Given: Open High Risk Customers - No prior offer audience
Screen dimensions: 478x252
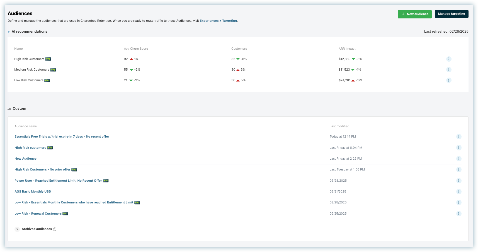Looking at the screenshot, I should click(x=42, y=169).
